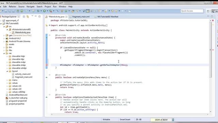This screenshot has width=218, height=123.
Task: Collapse the src folder
Action: pos(4,27)
